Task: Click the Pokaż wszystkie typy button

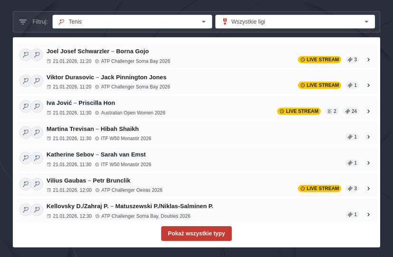Action: click(x=196, y=234)
